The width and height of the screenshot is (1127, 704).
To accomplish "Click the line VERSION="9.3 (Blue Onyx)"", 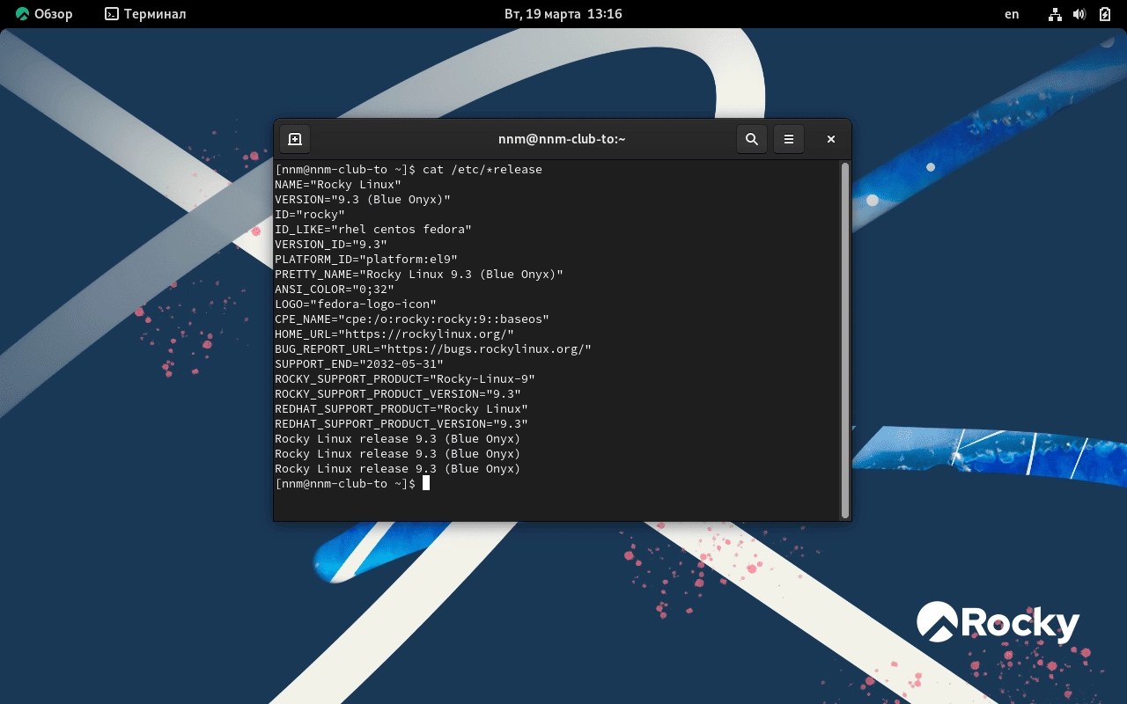I will tap(363, 199).
